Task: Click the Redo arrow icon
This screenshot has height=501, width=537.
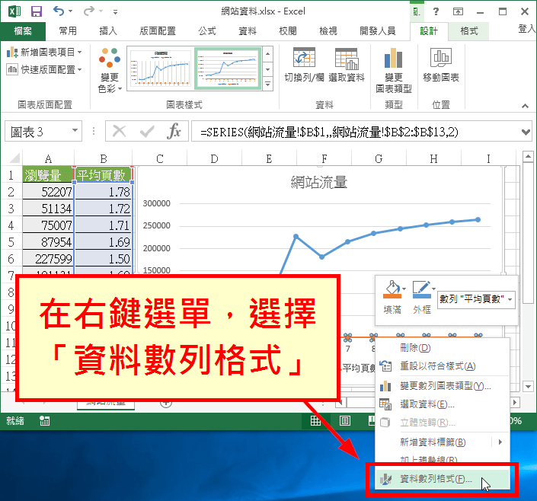Action: [89, 11]
